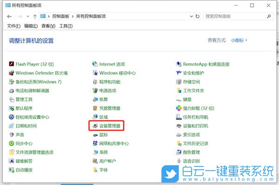
Task: Click the Internet 选项 globe icon
Action: click(95, 64)
